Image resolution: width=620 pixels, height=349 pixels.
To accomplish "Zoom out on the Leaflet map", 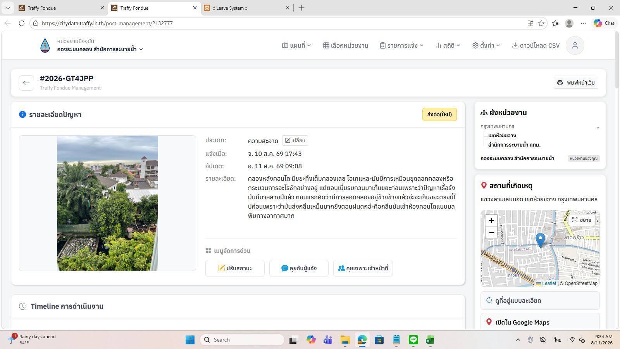I will (491, 233).
